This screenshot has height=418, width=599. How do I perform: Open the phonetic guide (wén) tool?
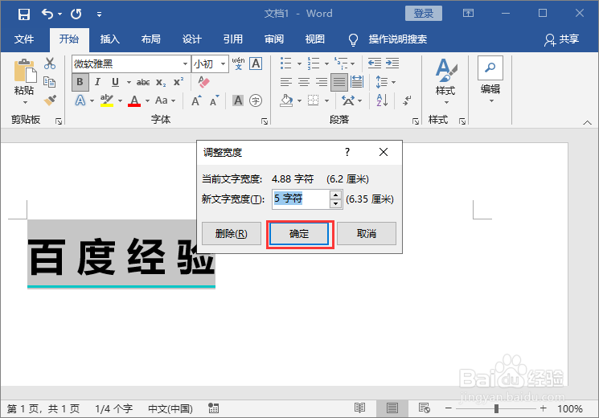pyautogui.click(x=238, y=64)
